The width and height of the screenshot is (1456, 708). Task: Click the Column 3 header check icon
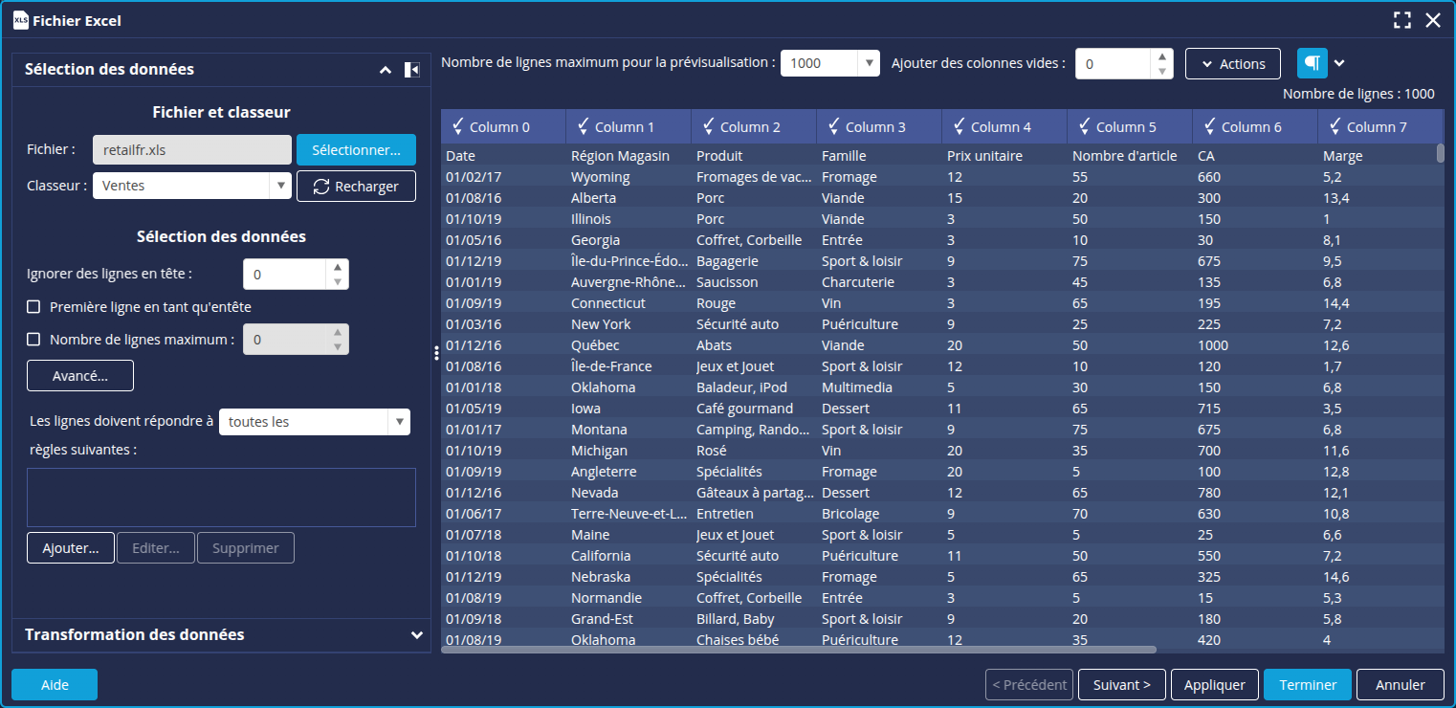[x=834, y=126]
